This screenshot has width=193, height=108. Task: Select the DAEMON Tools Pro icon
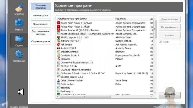click(x=59, y=70)
